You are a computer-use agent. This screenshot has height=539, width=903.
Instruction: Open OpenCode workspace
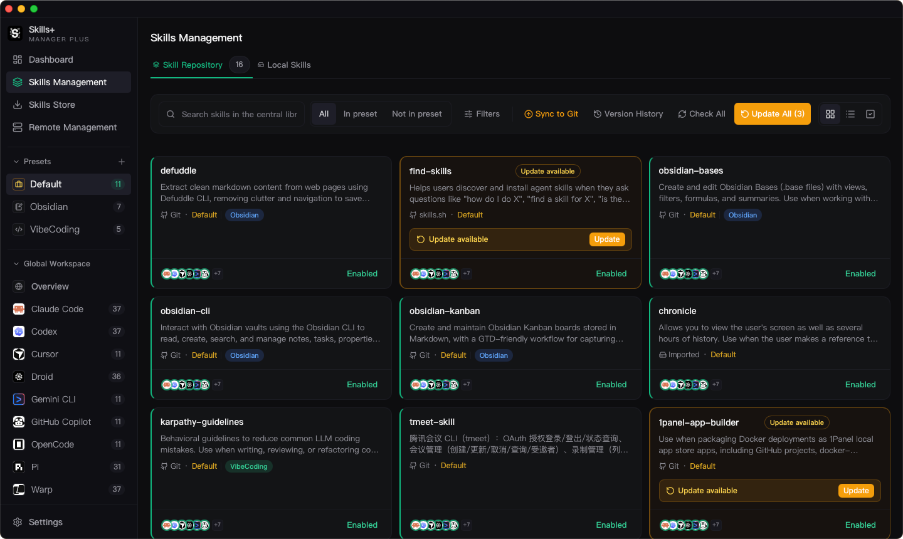tap(68, 444)
